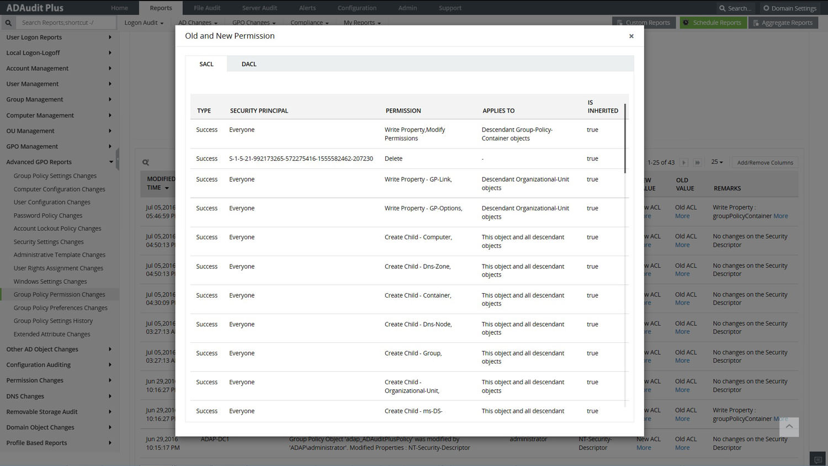Expand Domain Object Changes section
Viewport: 828px width, 466px height.
(x=59, y=427)
